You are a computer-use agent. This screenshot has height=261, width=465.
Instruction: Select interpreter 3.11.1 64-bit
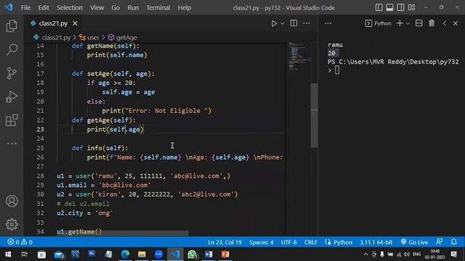click(x=376, y=242)
